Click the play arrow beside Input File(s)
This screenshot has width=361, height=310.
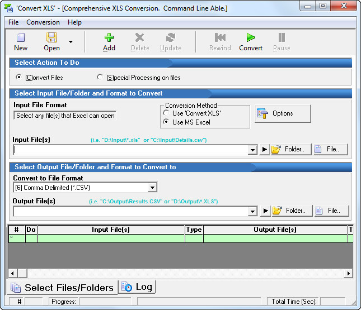coord(265,150)
